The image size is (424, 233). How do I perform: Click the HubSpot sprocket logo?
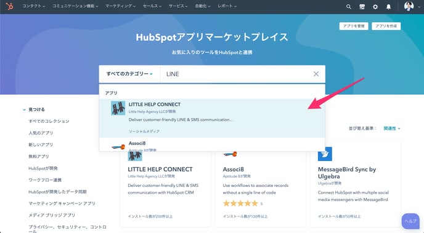(9, 6)
